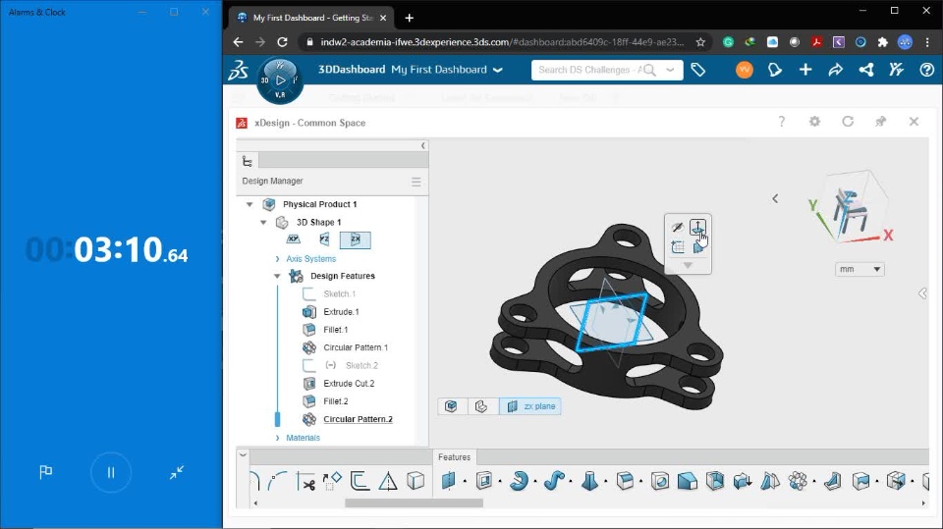Click the Draft feature tool
The height and width of the screenshot is (529, 943).
743,481
